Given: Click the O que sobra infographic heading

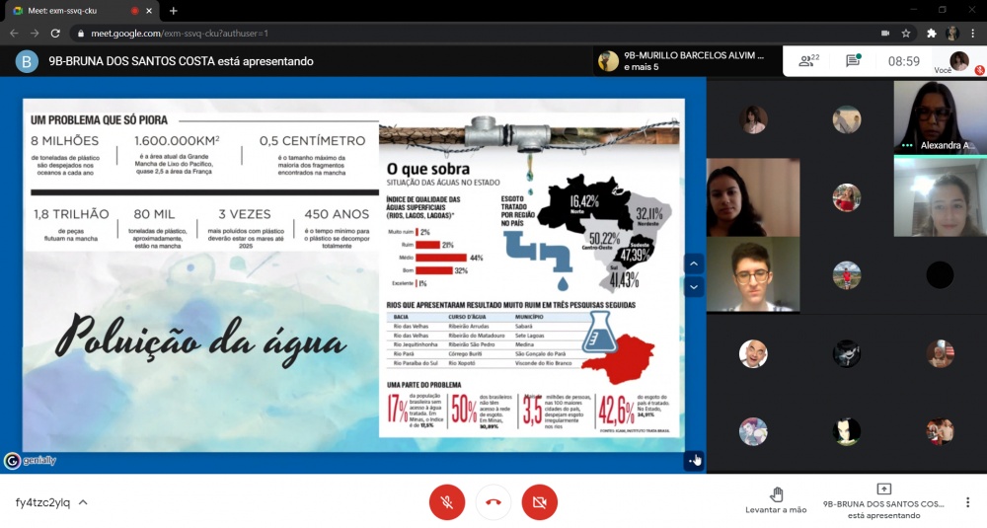Looking at the screenshot, I should pyautogui.click(x=428, y=169).
